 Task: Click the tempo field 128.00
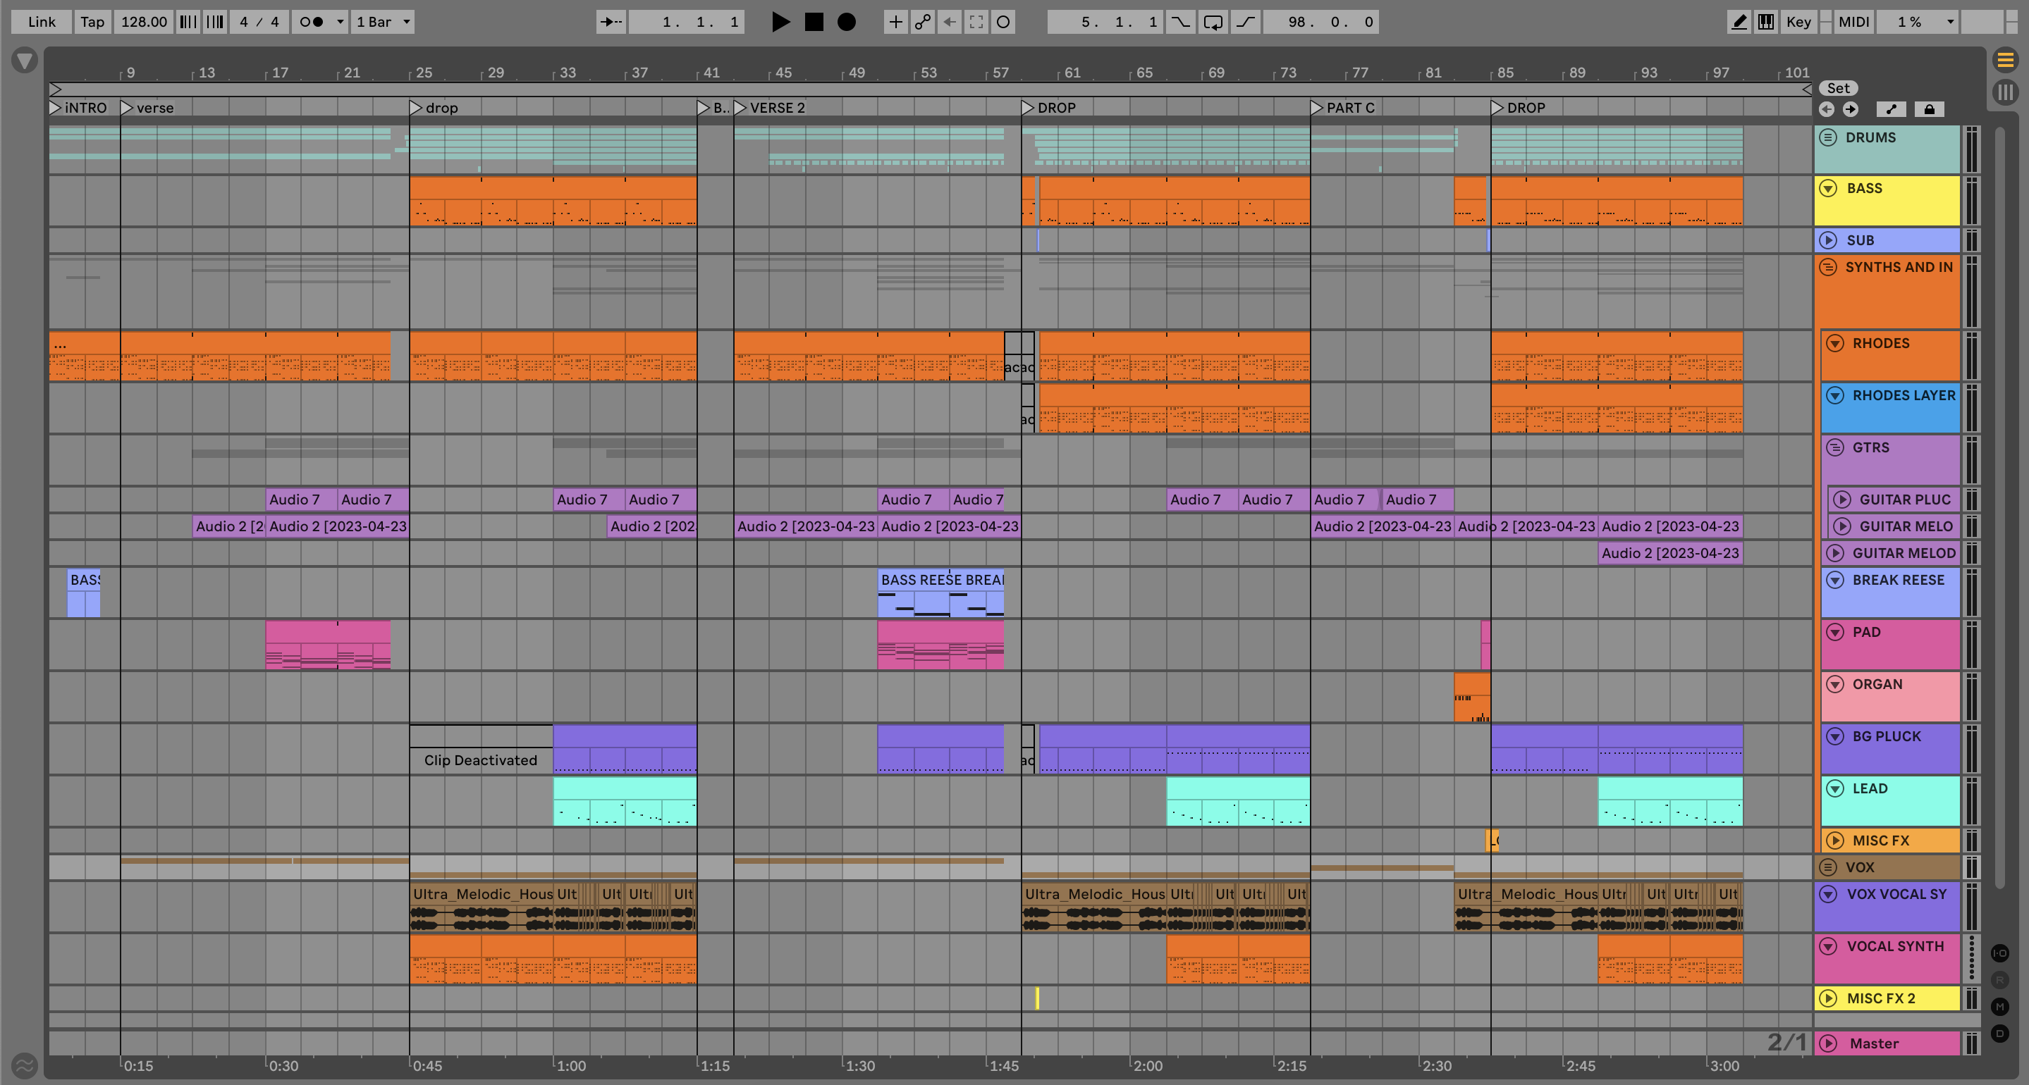click(143, 22)
